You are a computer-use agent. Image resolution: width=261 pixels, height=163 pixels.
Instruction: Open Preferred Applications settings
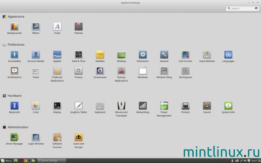(x=57, y=74)
